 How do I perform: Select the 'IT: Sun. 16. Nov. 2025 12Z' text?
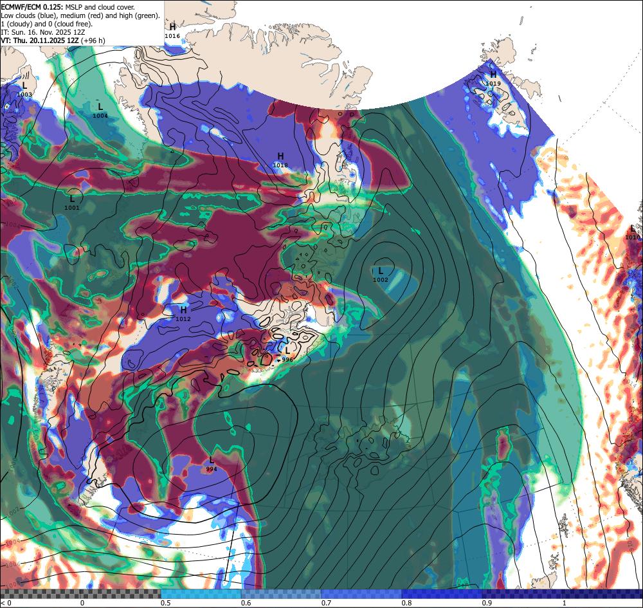point(42,32)
